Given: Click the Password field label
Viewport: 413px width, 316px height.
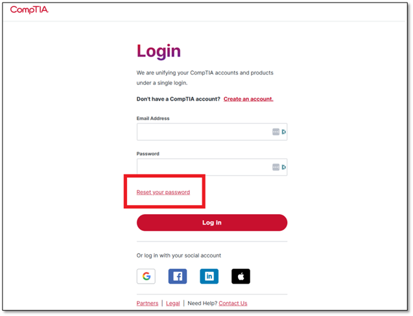Looking at the screenshot, I should (x=148, y=154).
